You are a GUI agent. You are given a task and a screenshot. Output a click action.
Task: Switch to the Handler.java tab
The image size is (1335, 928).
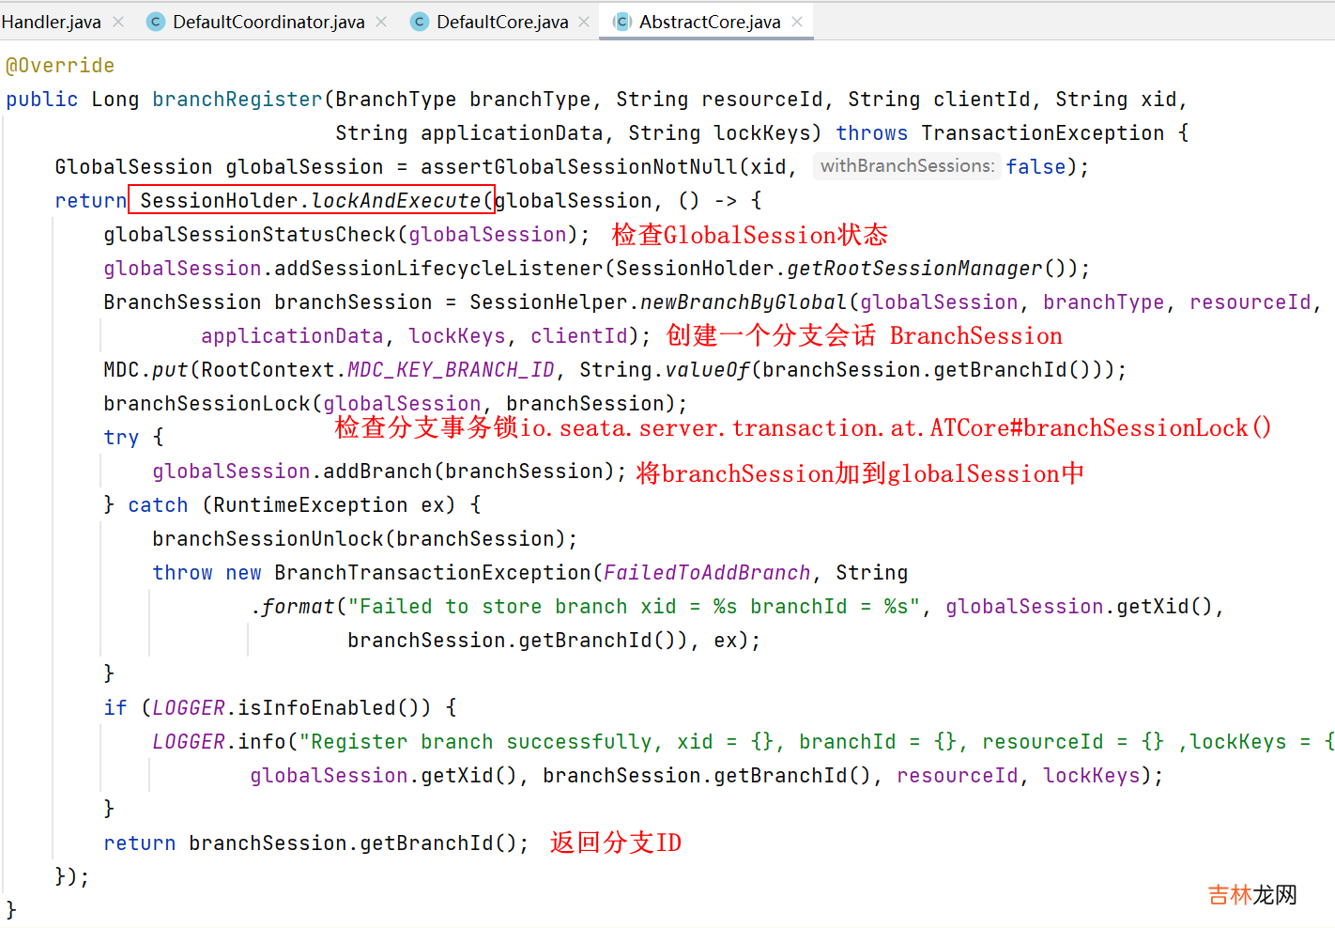(51, 22)
